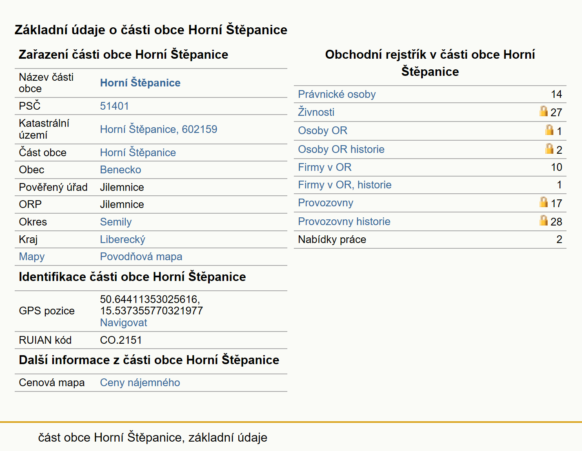Click the Základní údaje o části obce heading
The width and height of the screenshot is (582, 451).
coord(151,30)
